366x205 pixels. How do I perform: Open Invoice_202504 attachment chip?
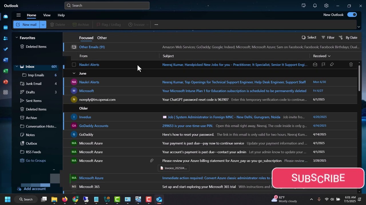tap(174, 168)
